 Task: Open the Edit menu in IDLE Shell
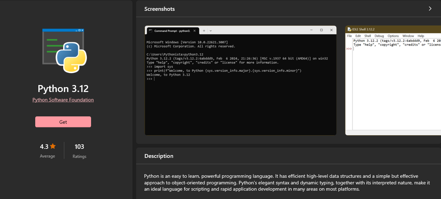(x=358, y=36)
